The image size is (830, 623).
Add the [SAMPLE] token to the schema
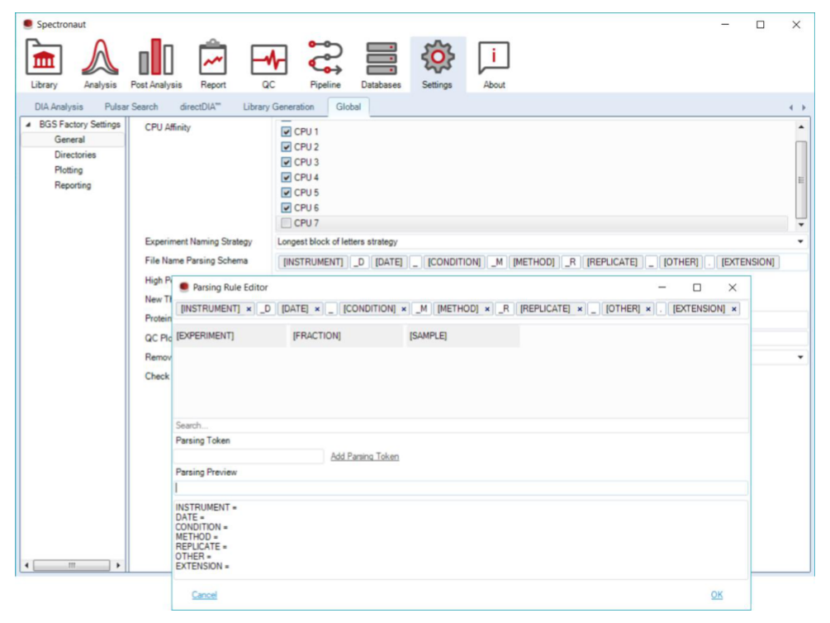point(463,335)
